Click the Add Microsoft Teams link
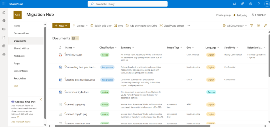The width and height of the screenshot is (270, 127). (x=21, y=122)
